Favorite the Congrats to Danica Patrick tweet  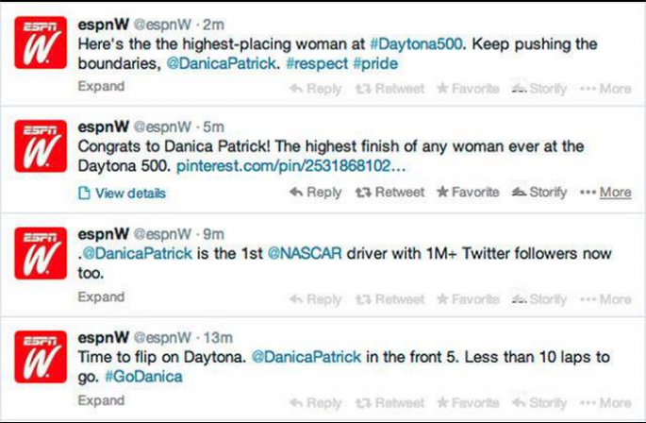coord(468,193)
